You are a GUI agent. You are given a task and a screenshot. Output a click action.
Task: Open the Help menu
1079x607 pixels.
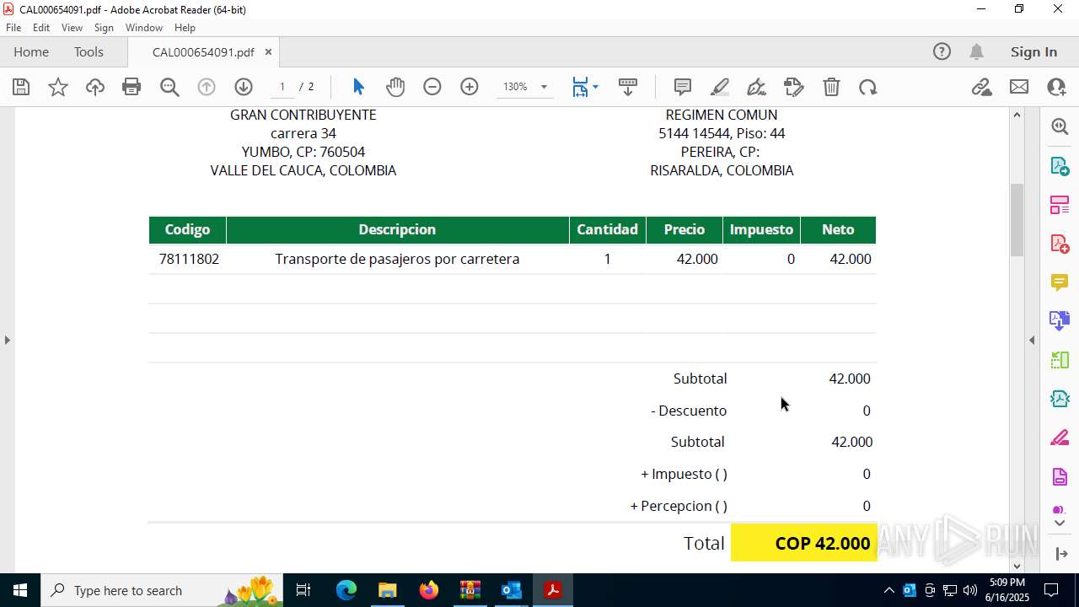pos(185,28)
